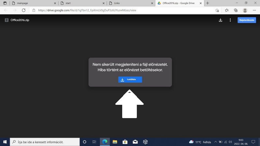Image resolution: width=260 pixels, height=146 pixels.
Task: Click the Bejelentkezés sign-in button
Action: [x=247, y=20]
